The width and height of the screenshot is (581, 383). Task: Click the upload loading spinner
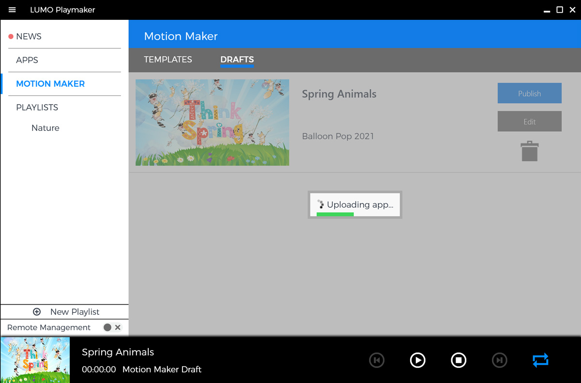[320, 205]
